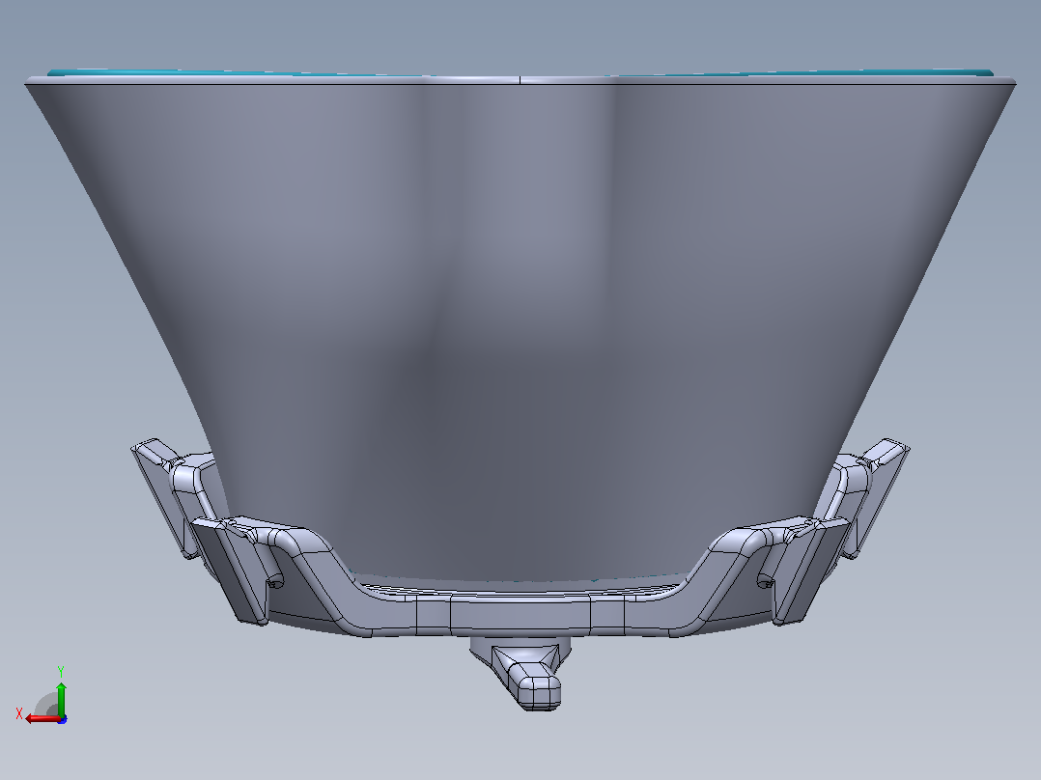Viewport: 1041px width, 780px height.
Task: Select the central crossbar of the lower frame
Action: click(x=520, y=613)
